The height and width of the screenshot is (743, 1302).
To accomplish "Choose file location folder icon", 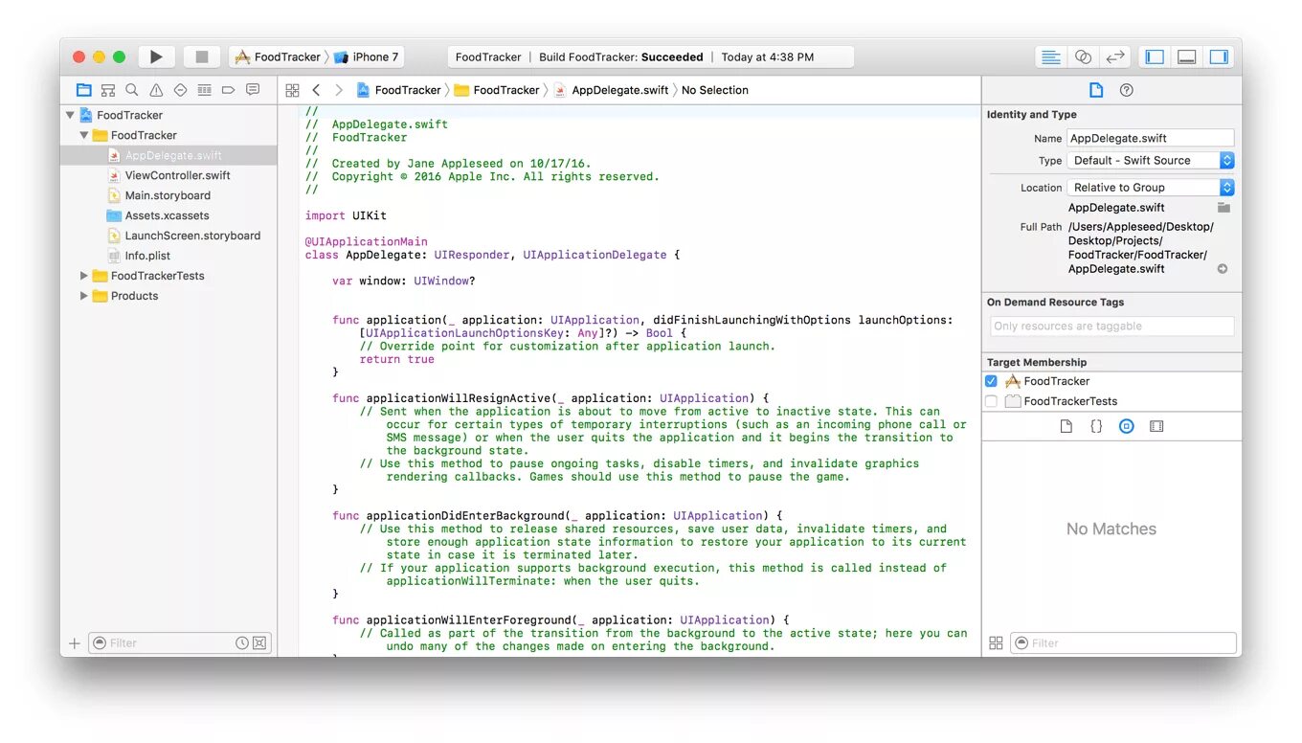I will [1223, 208].
